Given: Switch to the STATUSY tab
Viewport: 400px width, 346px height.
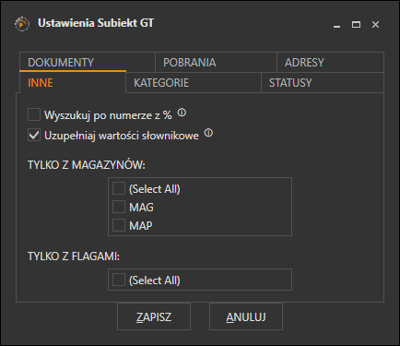Looking at the screenshot, I should pyautogui.click(x=323, y=83).
